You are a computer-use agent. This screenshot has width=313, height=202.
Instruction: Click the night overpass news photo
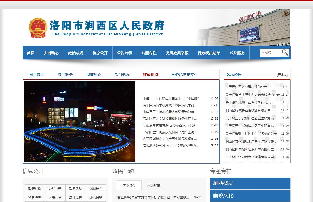(x=80, y=121)
